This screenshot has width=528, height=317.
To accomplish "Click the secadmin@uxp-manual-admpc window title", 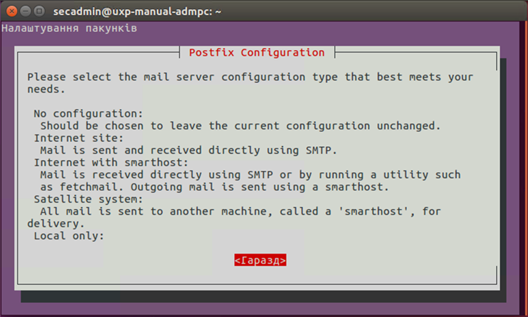I will [x=137, y=11].
